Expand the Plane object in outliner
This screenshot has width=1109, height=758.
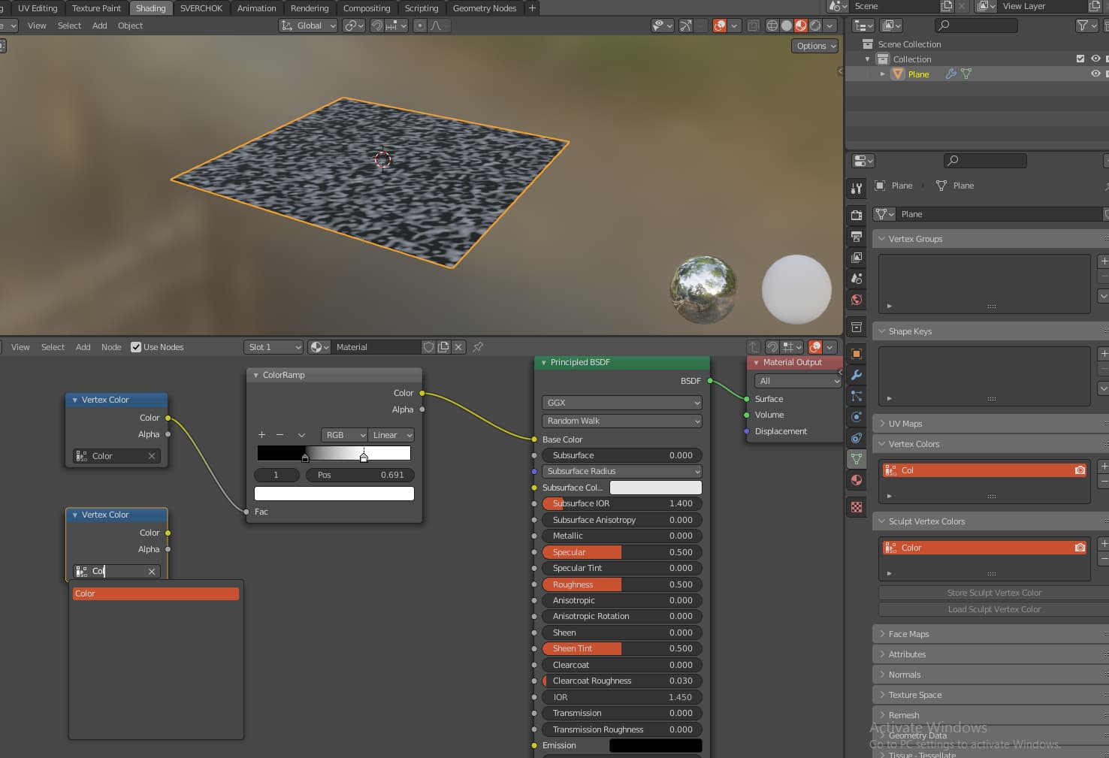pos(883,74)
